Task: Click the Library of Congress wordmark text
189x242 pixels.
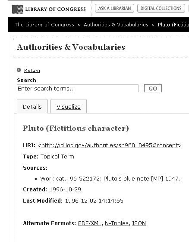Action: (56, 9)
